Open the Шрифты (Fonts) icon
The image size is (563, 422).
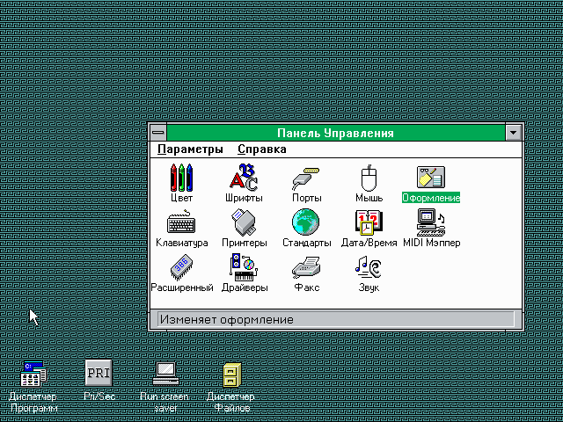point(244,178)
